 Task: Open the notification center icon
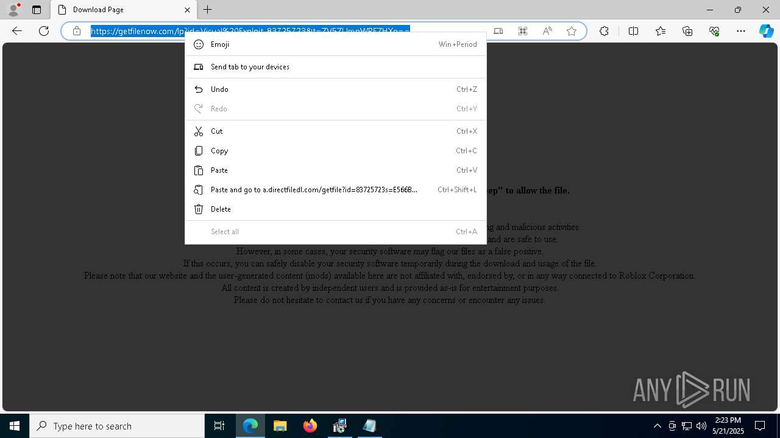[x=760, y=426]
